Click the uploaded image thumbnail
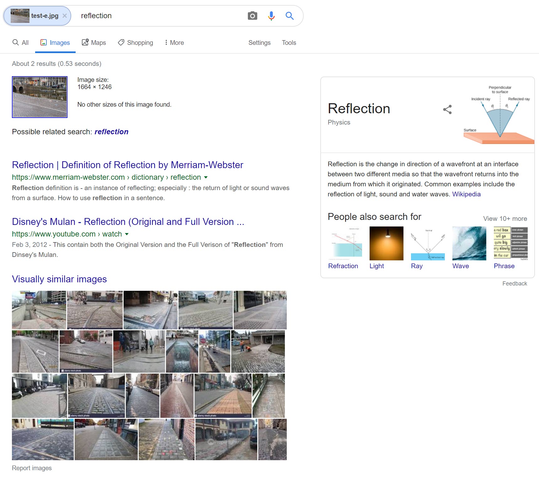This screenshot has width=539, height=479. pyautogui.click(x=40, y=97)
